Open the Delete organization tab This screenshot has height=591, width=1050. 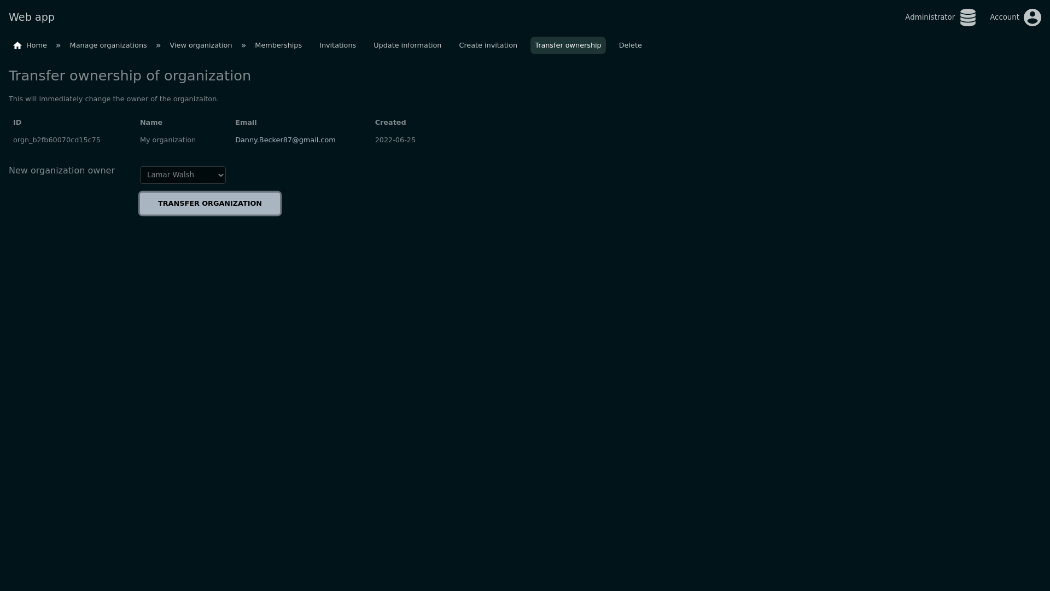[630, 45]
